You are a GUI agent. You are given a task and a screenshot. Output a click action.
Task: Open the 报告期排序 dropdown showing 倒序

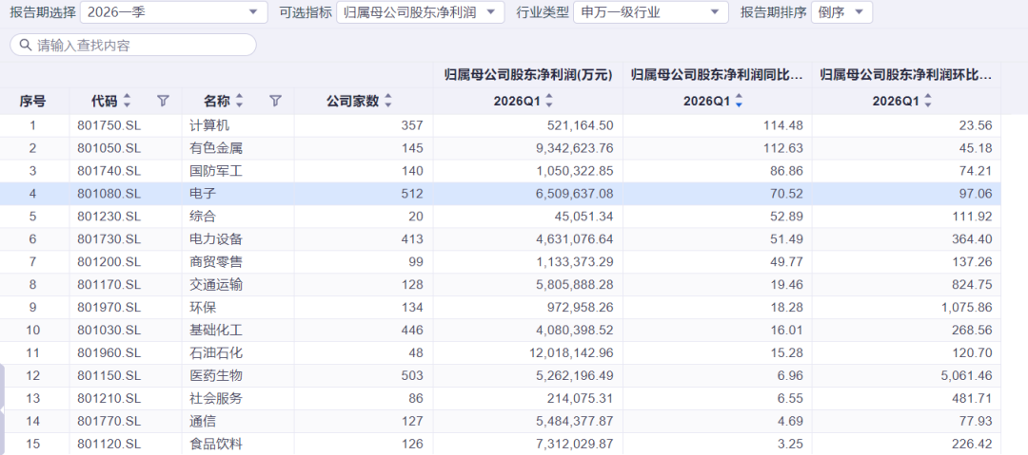(x=841, y=11)
